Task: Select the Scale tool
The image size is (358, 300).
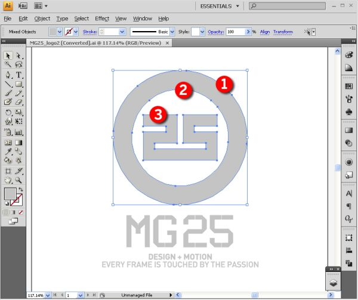Action: coord(18,112)
